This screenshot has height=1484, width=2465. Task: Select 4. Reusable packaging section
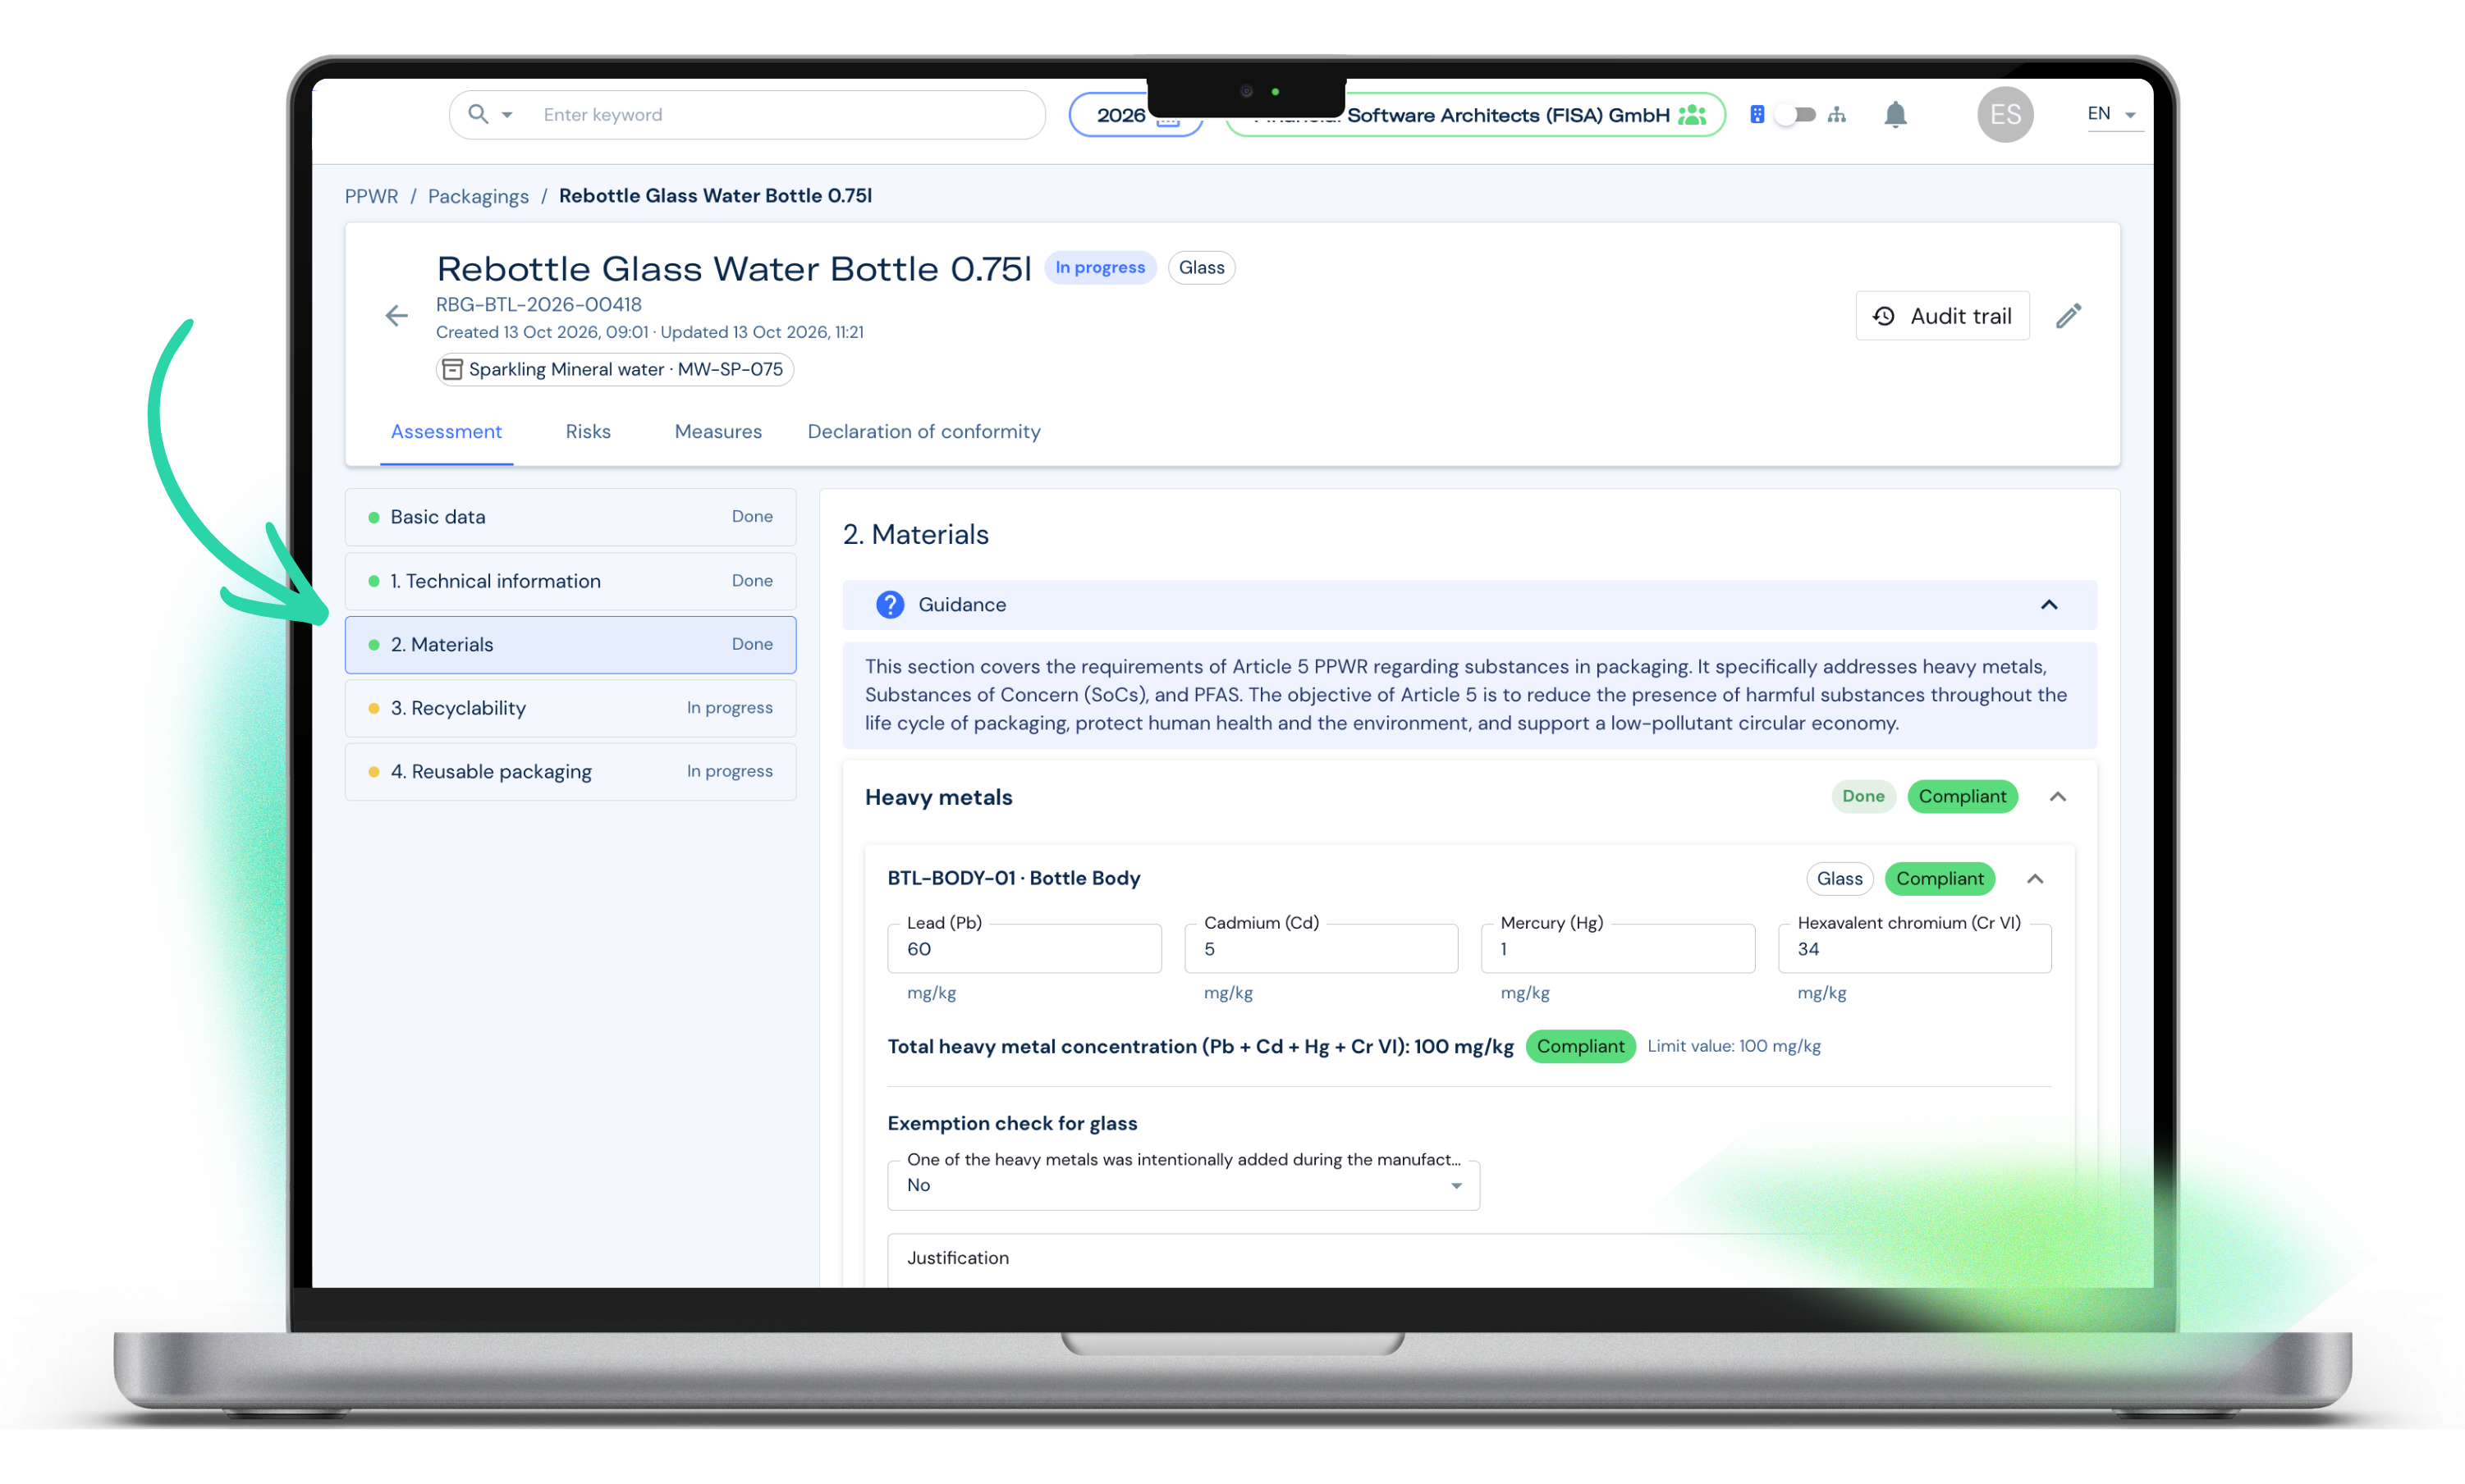tap(570, 772)
